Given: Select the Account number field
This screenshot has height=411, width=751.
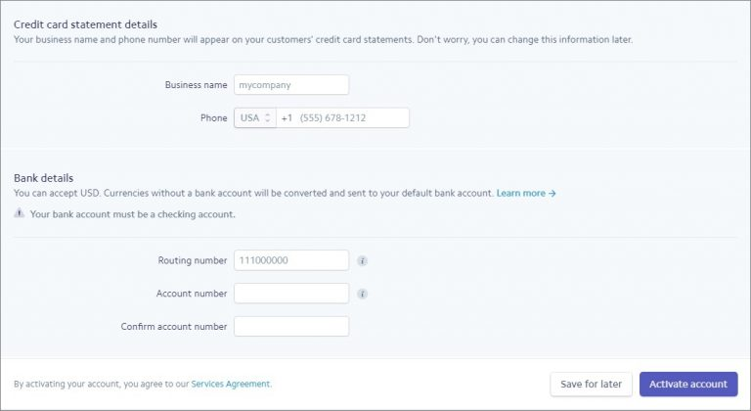Looking at the screenshot, I should point(291,294).
